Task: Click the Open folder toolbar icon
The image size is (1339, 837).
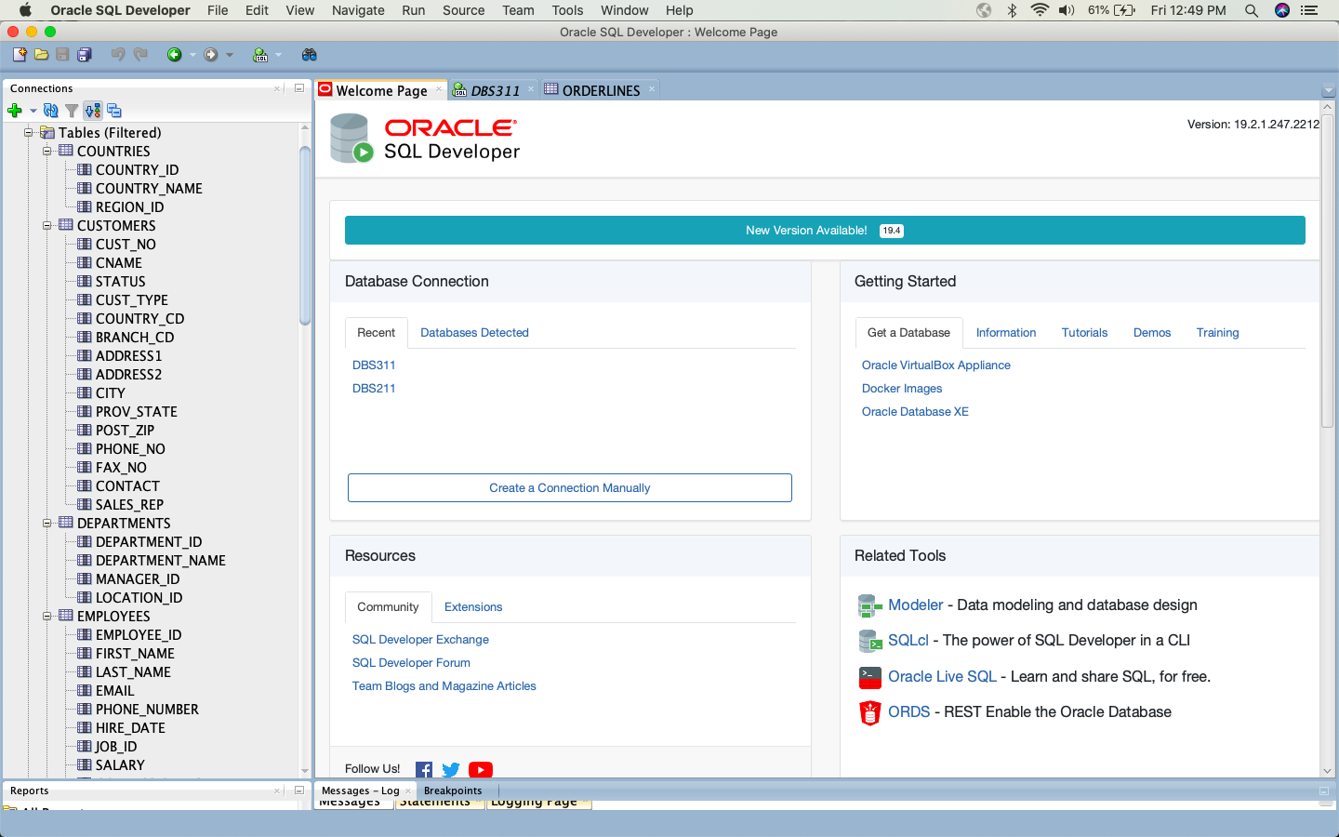Action: tap(41, 55)
